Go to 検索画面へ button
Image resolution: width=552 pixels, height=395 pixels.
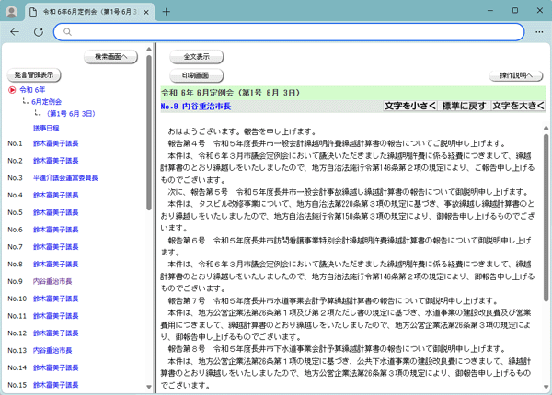click(111, 57)
